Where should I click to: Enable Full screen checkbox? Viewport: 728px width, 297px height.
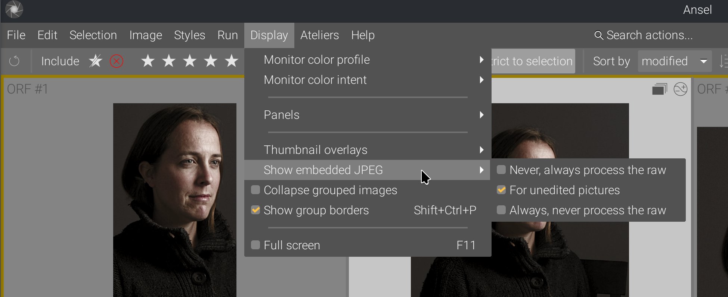coord(255,245)
